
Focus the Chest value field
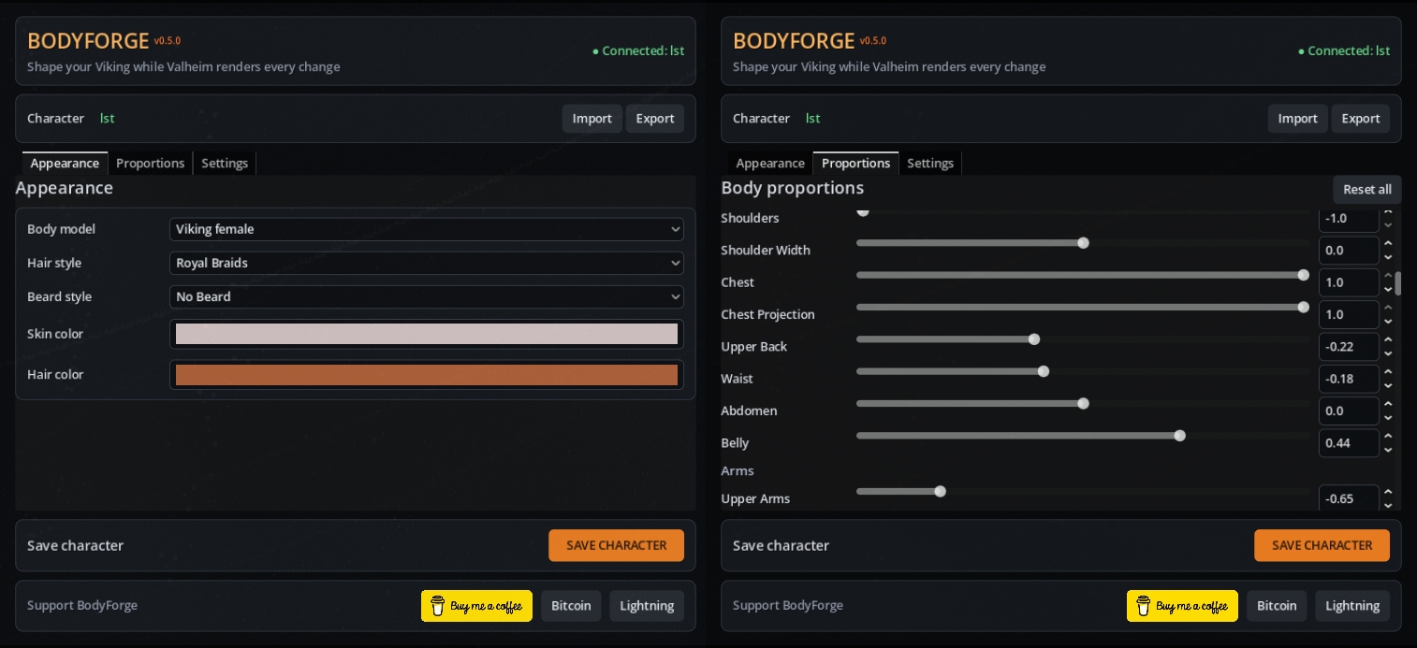tap(1349, 282)
